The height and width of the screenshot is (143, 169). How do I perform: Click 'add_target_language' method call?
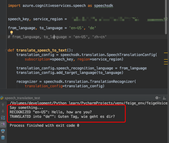coord(76,73)
